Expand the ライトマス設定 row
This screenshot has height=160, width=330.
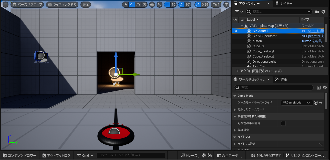tap(235, 144)
